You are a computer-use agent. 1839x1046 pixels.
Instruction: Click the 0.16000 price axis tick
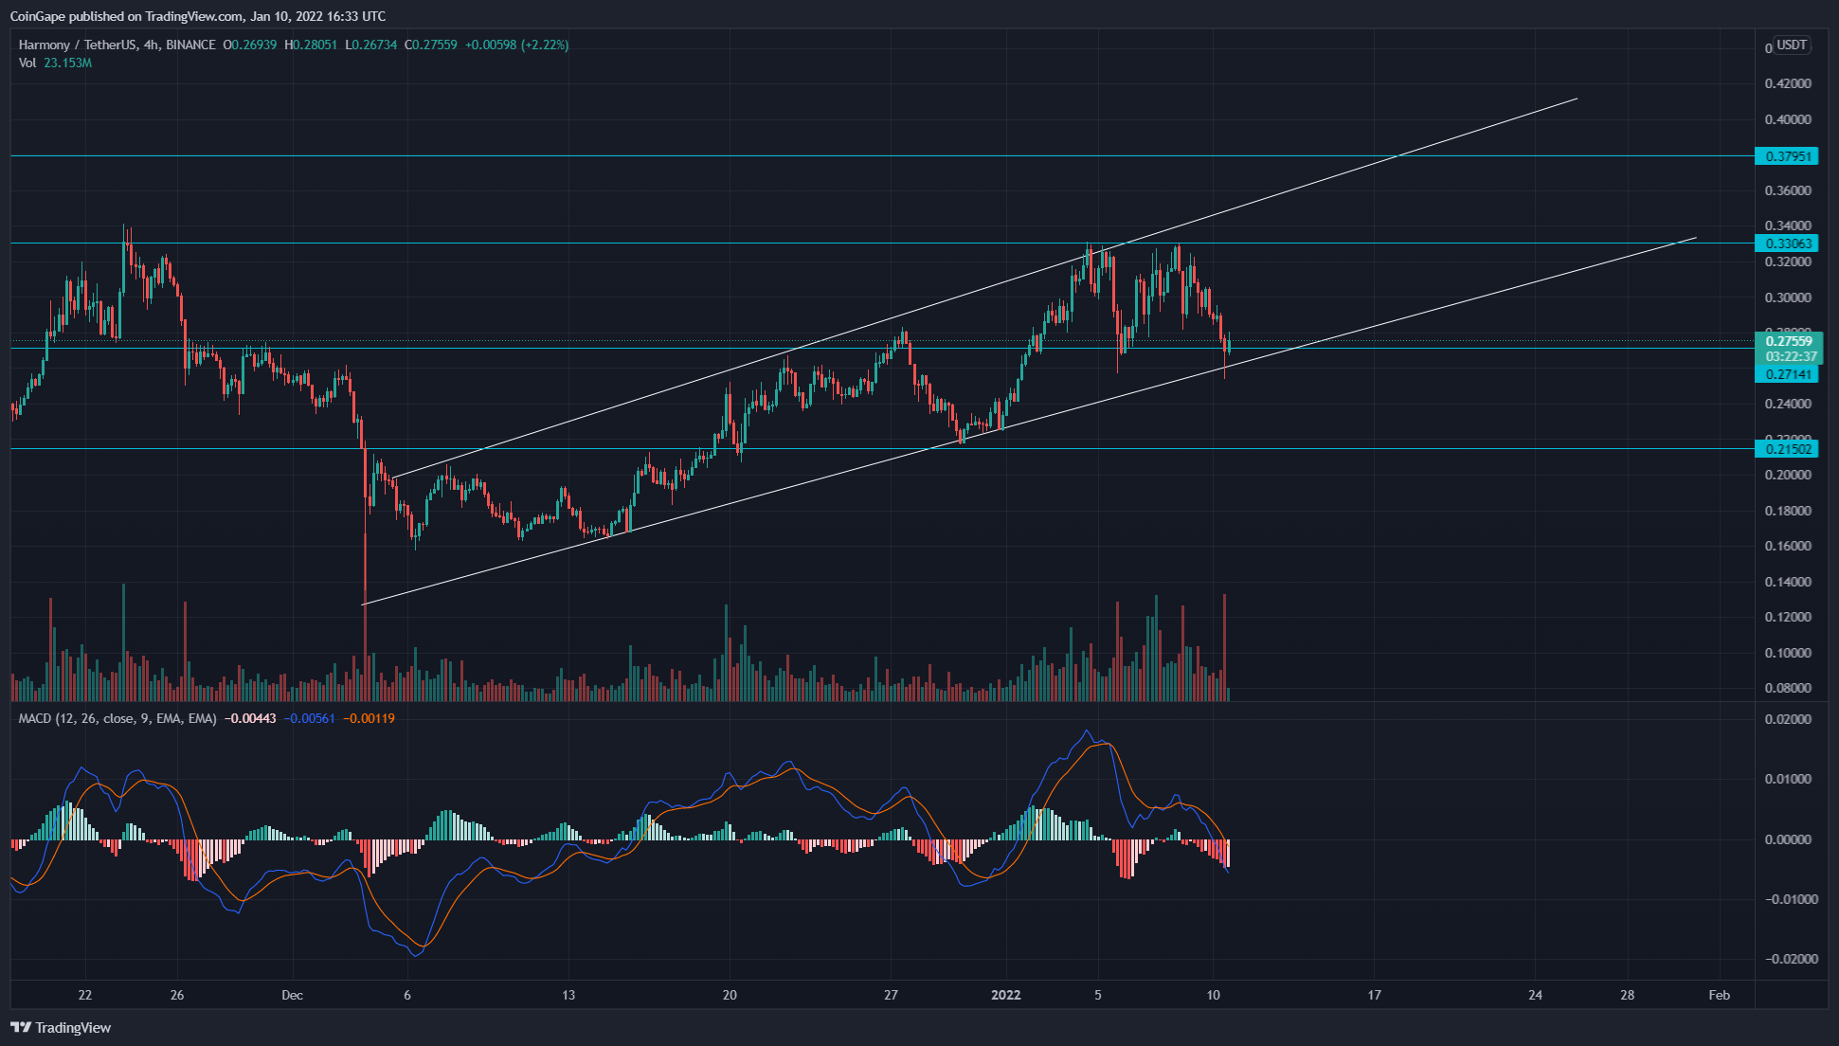[1788, 547]
